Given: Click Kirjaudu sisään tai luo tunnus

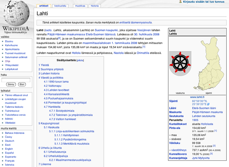Looking at the screenshot, I should point(203,2).
